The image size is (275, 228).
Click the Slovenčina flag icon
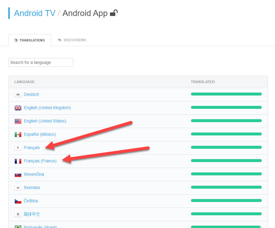click(x=18, y=174)
